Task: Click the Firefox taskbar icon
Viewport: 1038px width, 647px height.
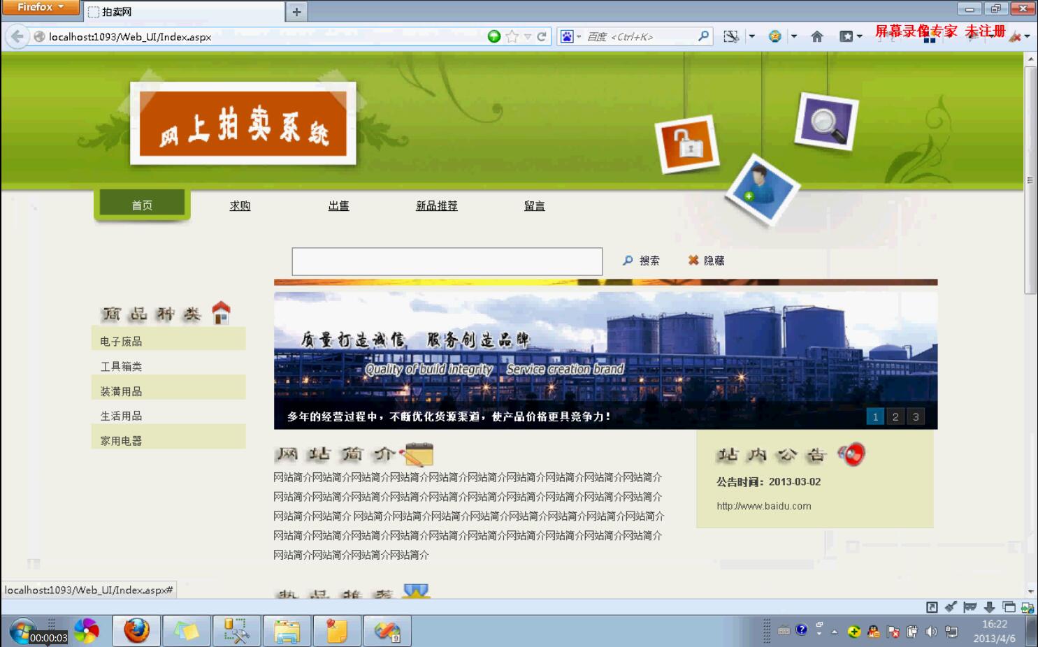Action: (137, 631)
